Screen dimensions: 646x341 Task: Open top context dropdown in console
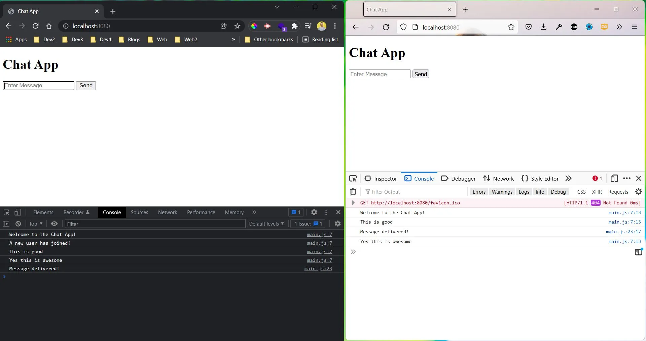[36, 224]
